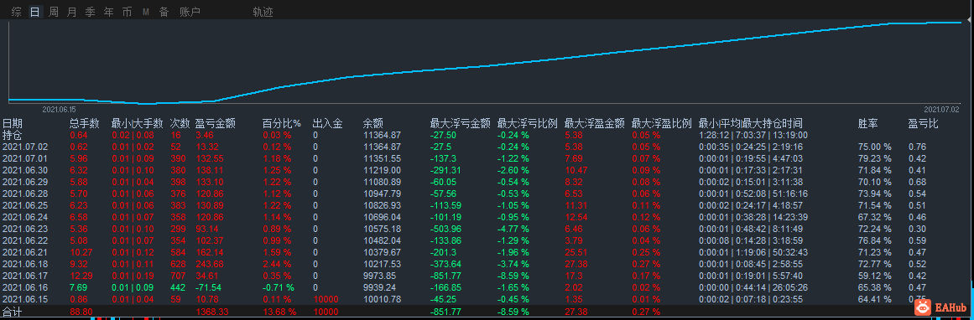The image size is (974, 320).
Task: Click the balance value 11351.55
Action: [x=382, y=158]
